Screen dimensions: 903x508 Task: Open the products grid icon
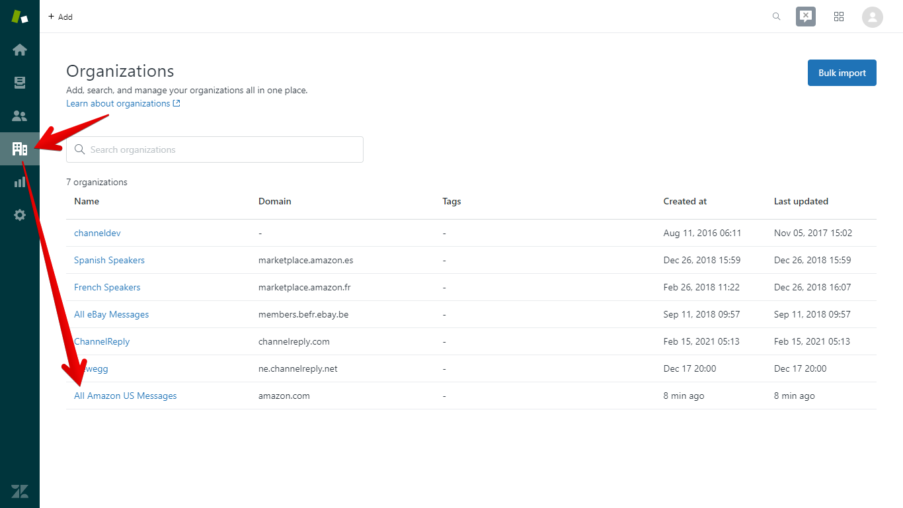pyautogui.click(x=839, y=17)
